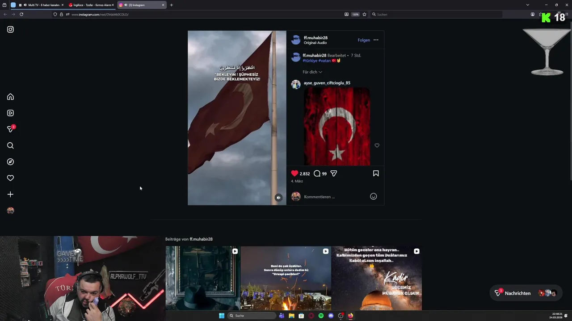Open the #vatan hashtag
Screen dimensions: 572x321
[x=324, y=61]
